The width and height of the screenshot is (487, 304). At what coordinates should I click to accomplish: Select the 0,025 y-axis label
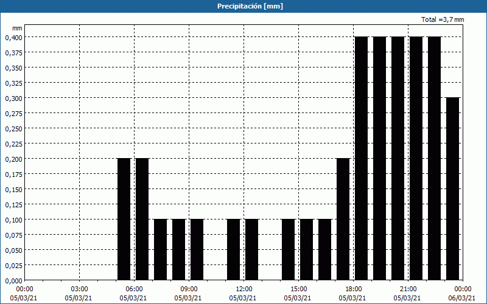pyautogui.click(x=13, y=266)
